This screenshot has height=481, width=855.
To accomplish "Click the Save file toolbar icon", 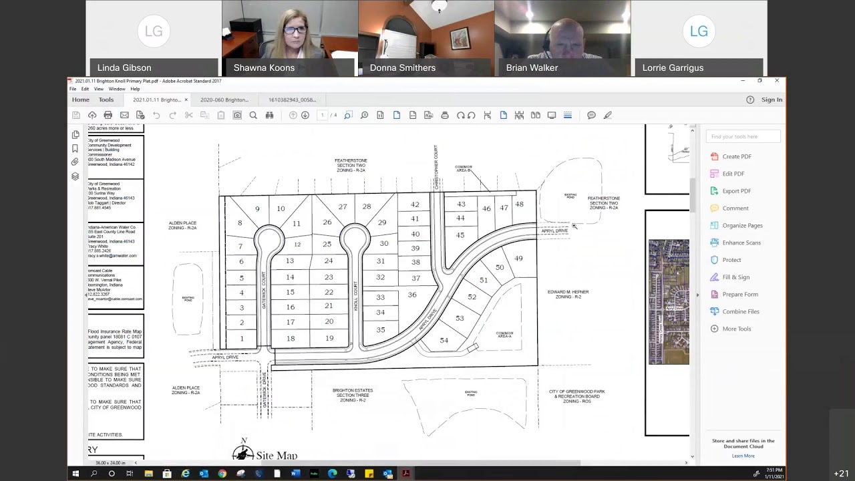I will click(76, 116).
